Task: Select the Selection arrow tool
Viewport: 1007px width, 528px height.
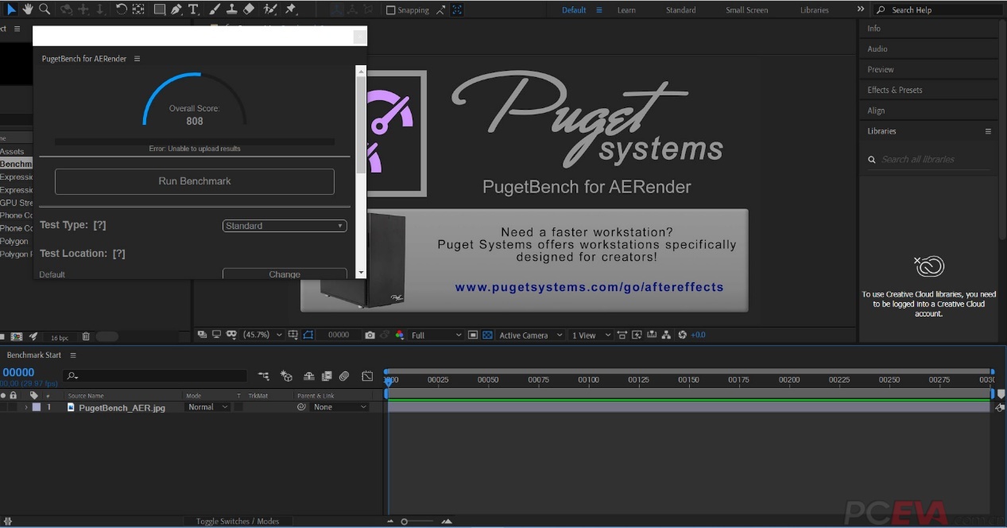Action: tap(12, 10)
